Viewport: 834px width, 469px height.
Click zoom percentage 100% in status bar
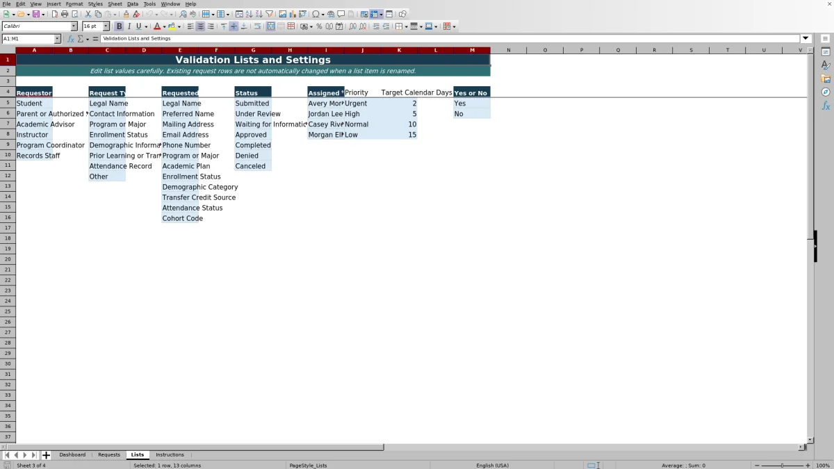[x=823, y=466]
